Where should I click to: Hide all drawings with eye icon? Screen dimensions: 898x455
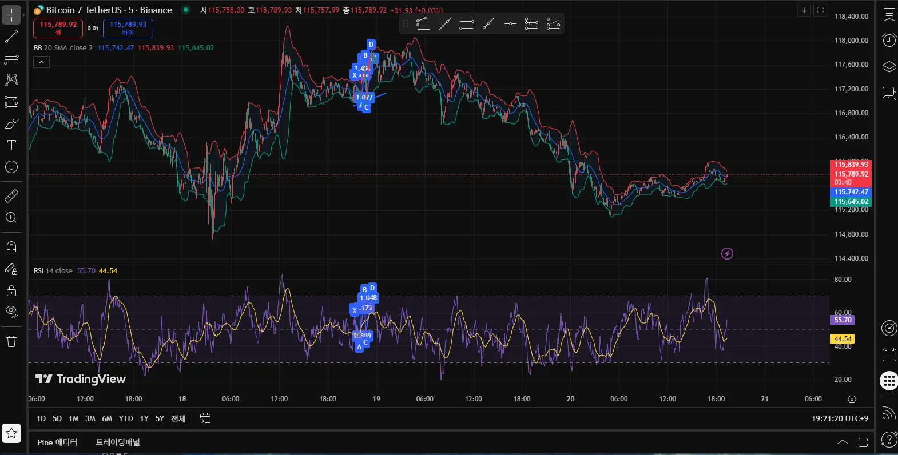pos(11,312)
